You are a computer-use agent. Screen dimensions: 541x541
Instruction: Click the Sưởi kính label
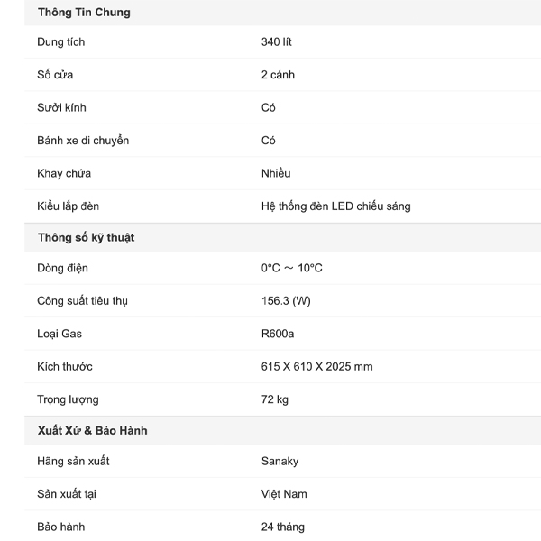coord(61,107)
